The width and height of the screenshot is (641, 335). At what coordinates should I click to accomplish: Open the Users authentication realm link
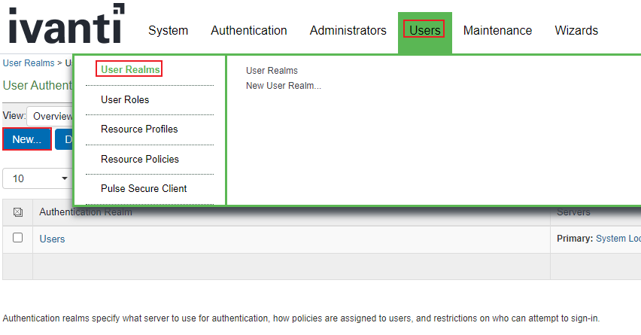click(x=52, y=239)
